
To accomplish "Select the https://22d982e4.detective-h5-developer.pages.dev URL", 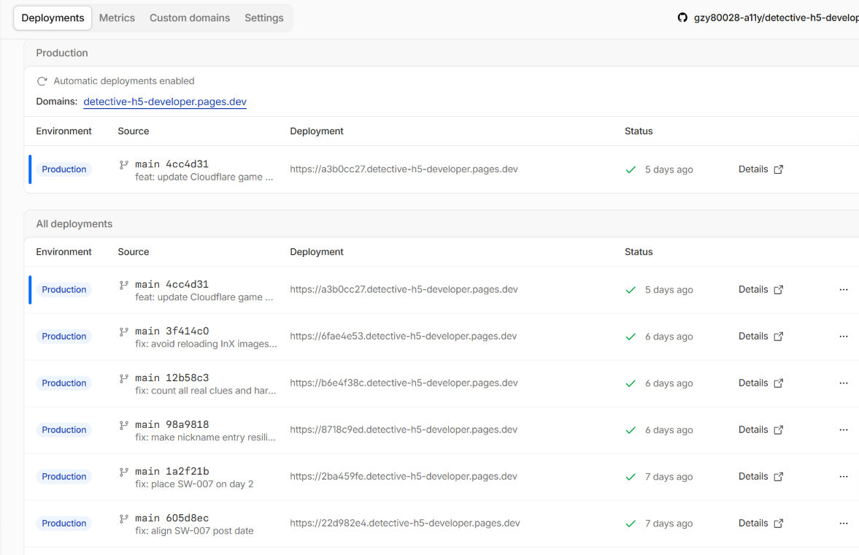I will pos(405,523).
